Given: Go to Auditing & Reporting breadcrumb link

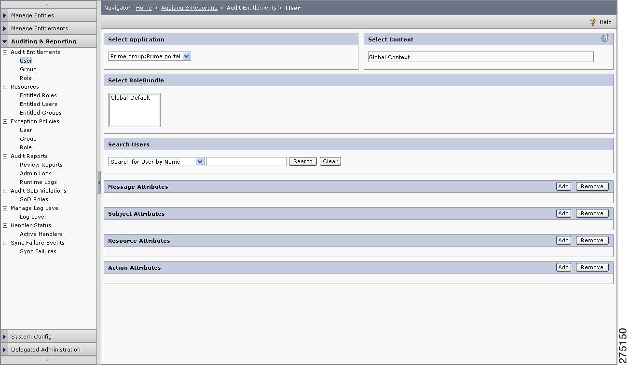Looking at the screenshot, I should (x=189, y=8).
